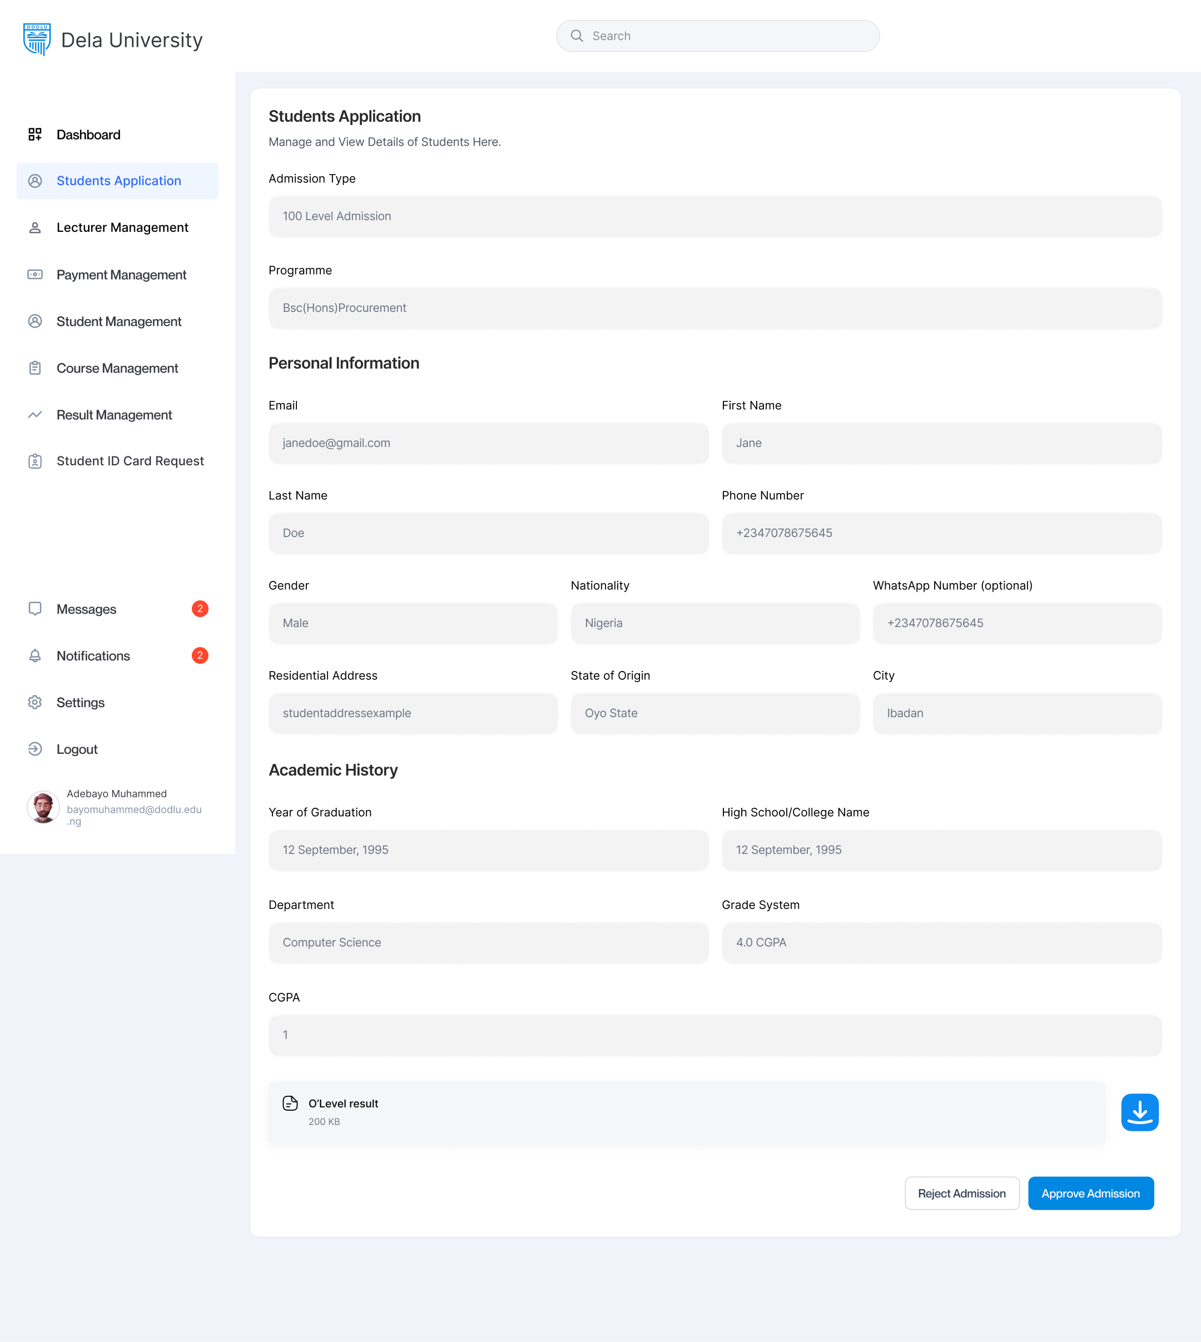Click the O'Level result document icon
The width and height of the screenshot is (1201, 1342).
coord(289,1102)
